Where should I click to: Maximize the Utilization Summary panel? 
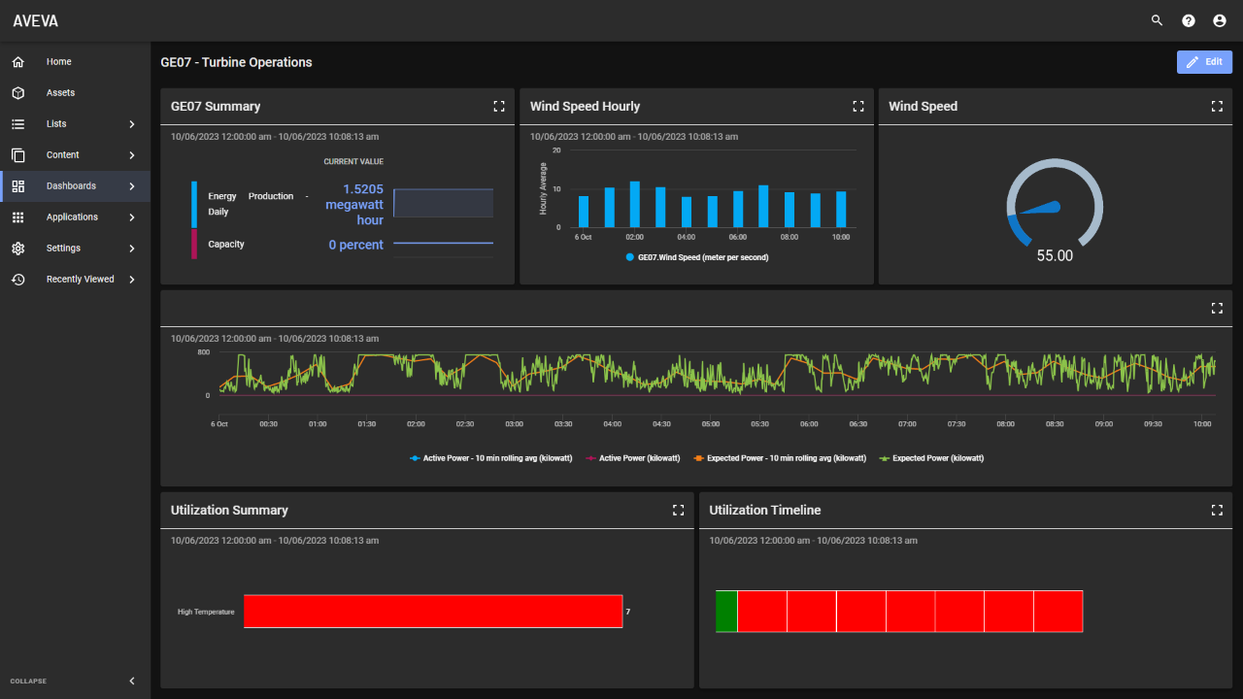click(679, 510)
